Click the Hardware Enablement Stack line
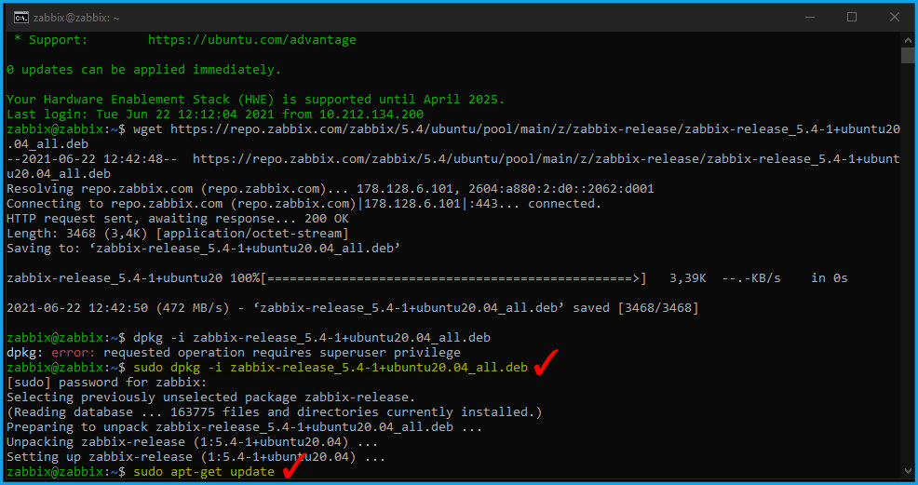 [255, 100]
